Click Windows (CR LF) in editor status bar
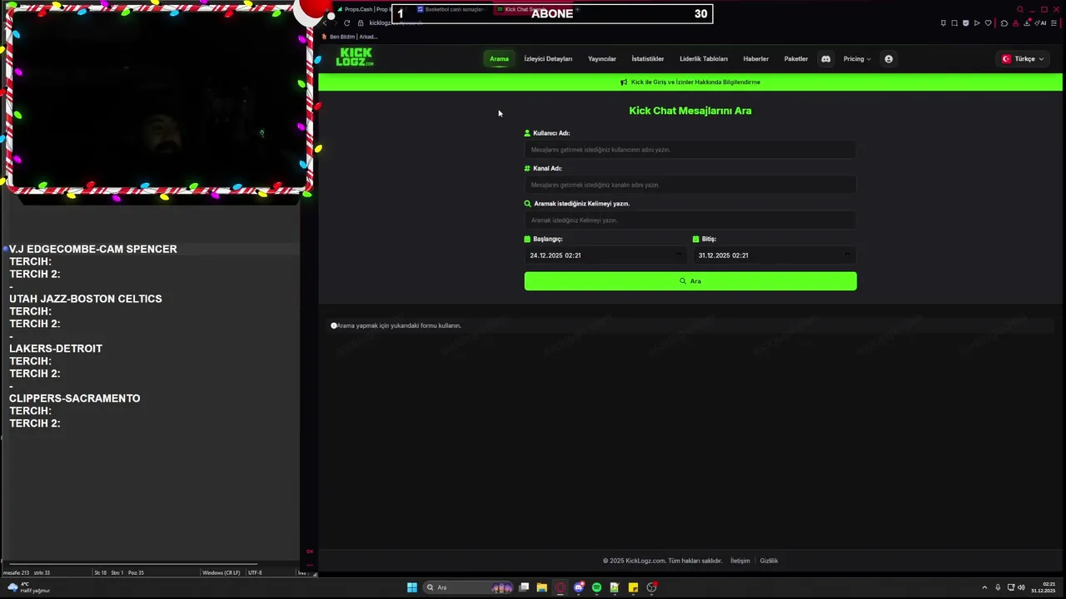Viewport: 1066px width, 599px height. tap(222, 572)
